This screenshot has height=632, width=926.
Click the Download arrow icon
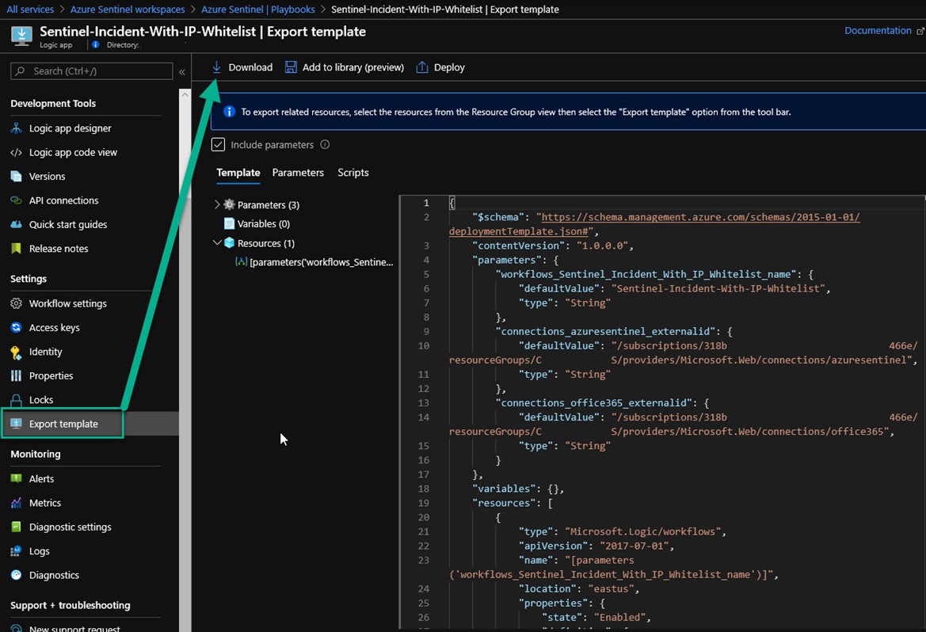[216, 67]
